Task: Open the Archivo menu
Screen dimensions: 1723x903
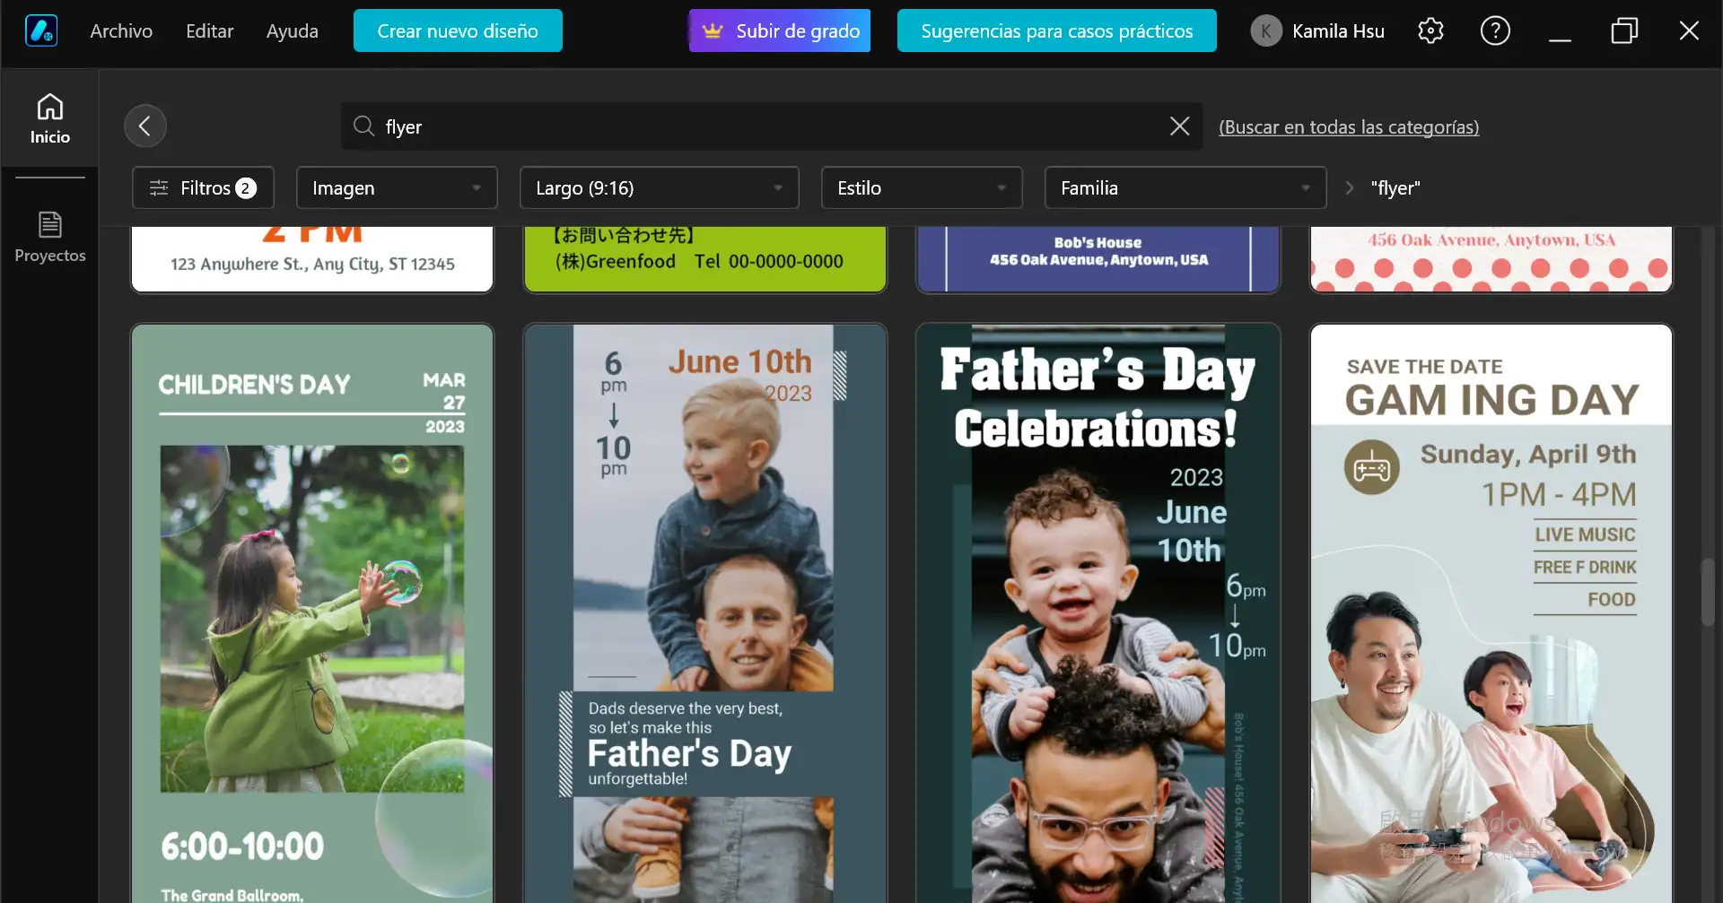Action: (x=121, y=30)
